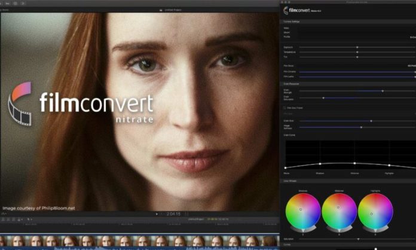Click the Grain Strength slider handle

[383, 91]
